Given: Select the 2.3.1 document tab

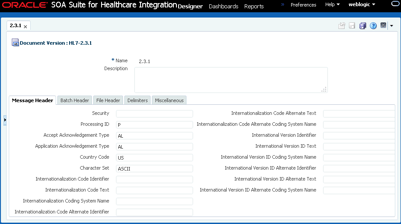Looking at the screenshot, I should (16, 25).
